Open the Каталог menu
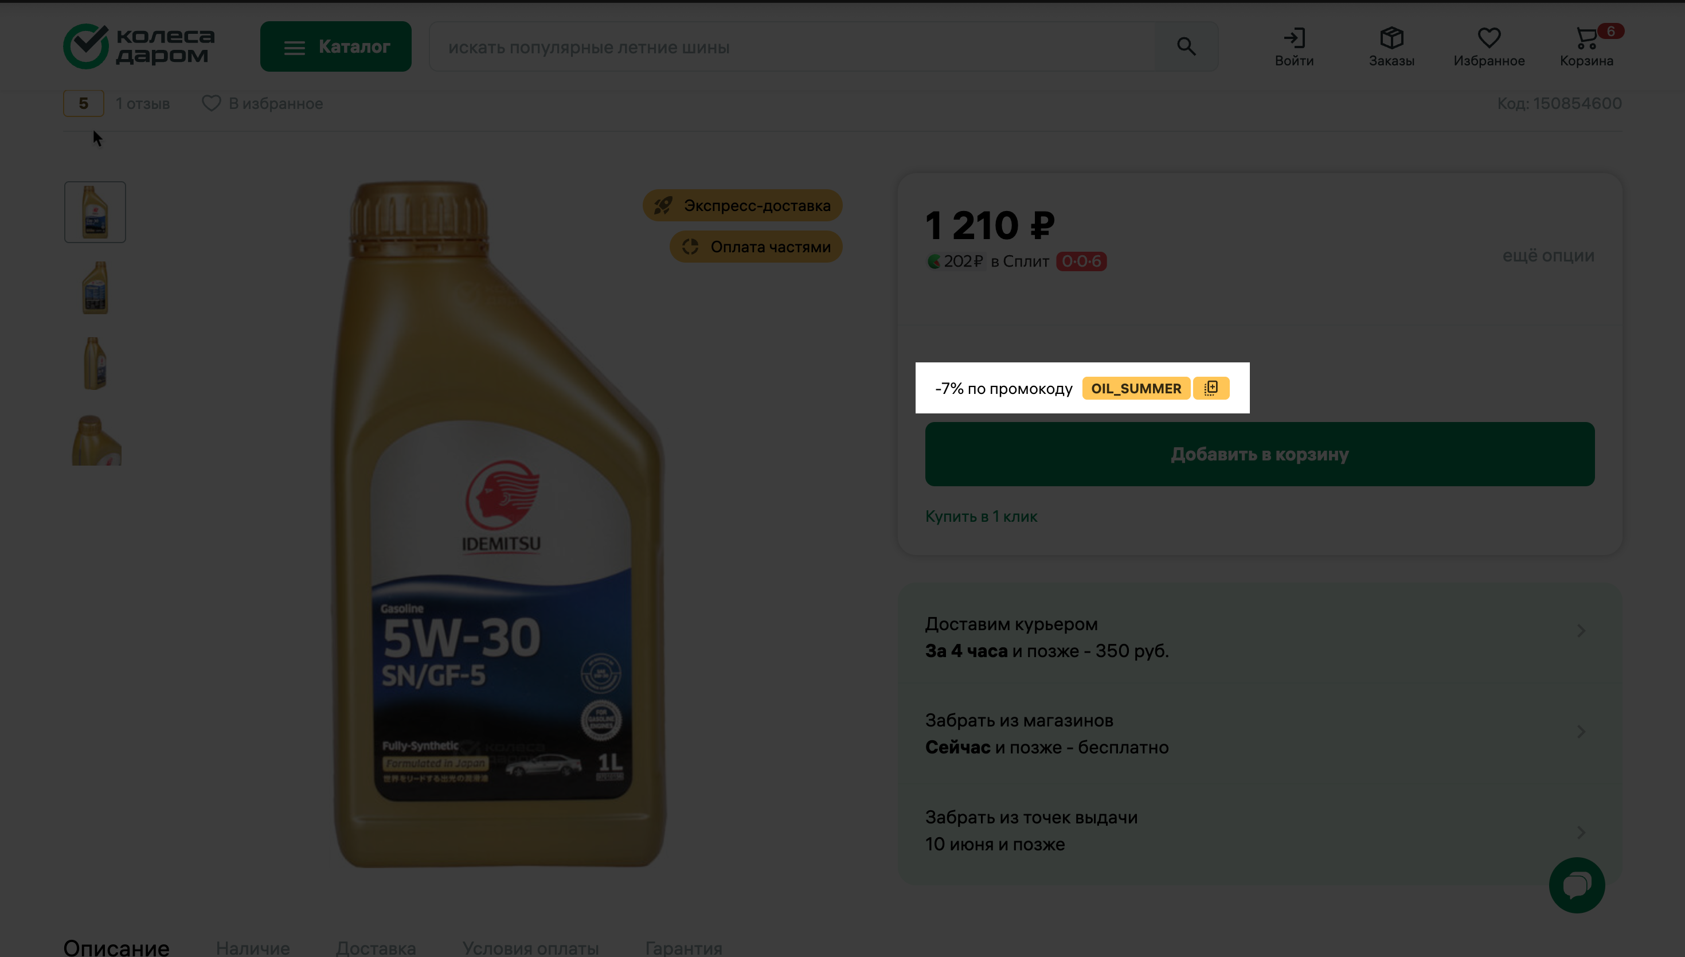Screen dimensions: 1685x957 point(335,46)
